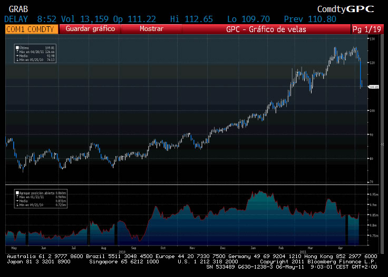Click the GRAB label at top left

tap(18, 9)
